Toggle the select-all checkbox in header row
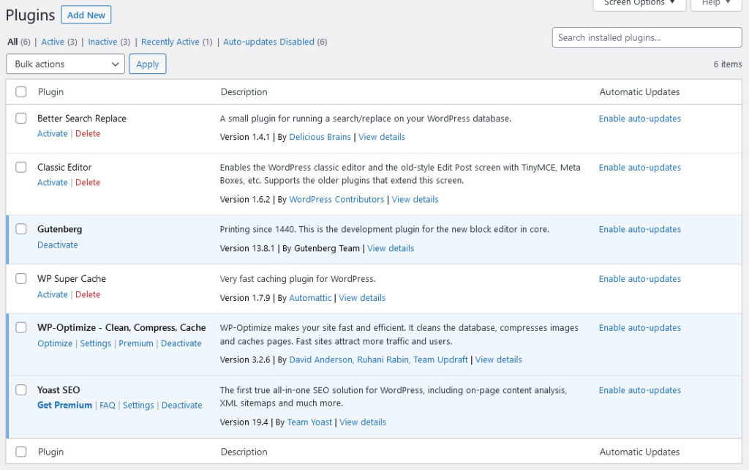Viewport: 749px width, 470px height. click(x=21, y=92)
